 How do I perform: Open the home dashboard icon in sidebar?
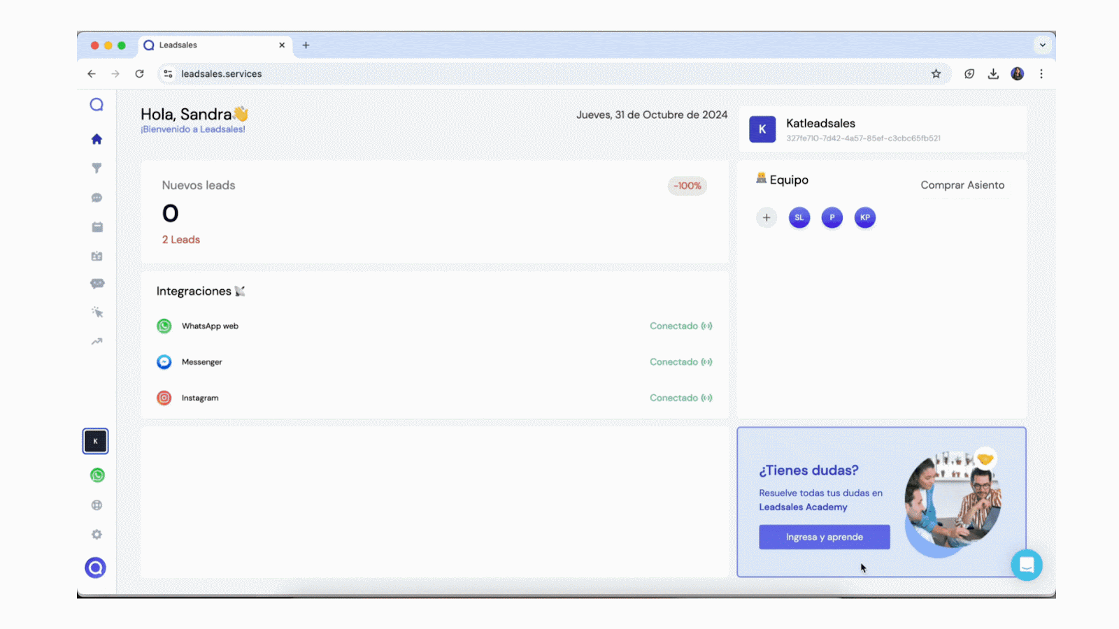[x=97, y=139]
